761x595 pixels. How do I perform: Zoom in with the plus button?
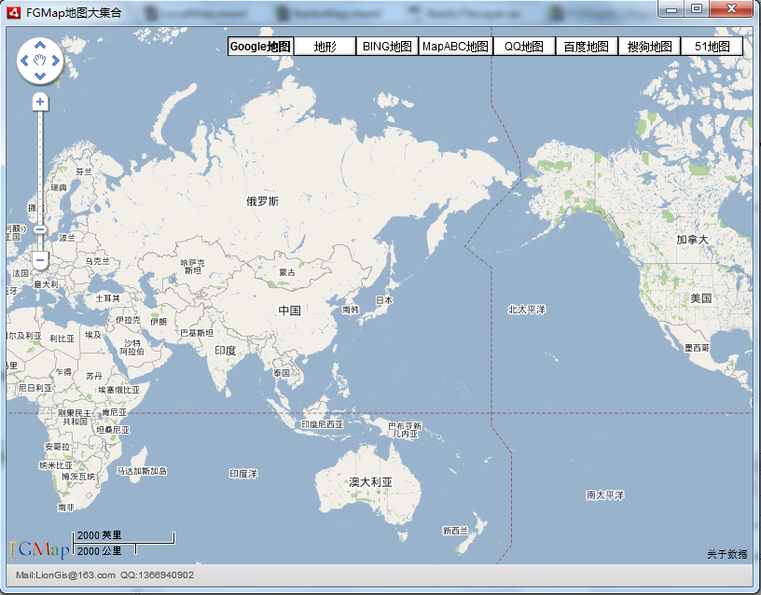40,102
